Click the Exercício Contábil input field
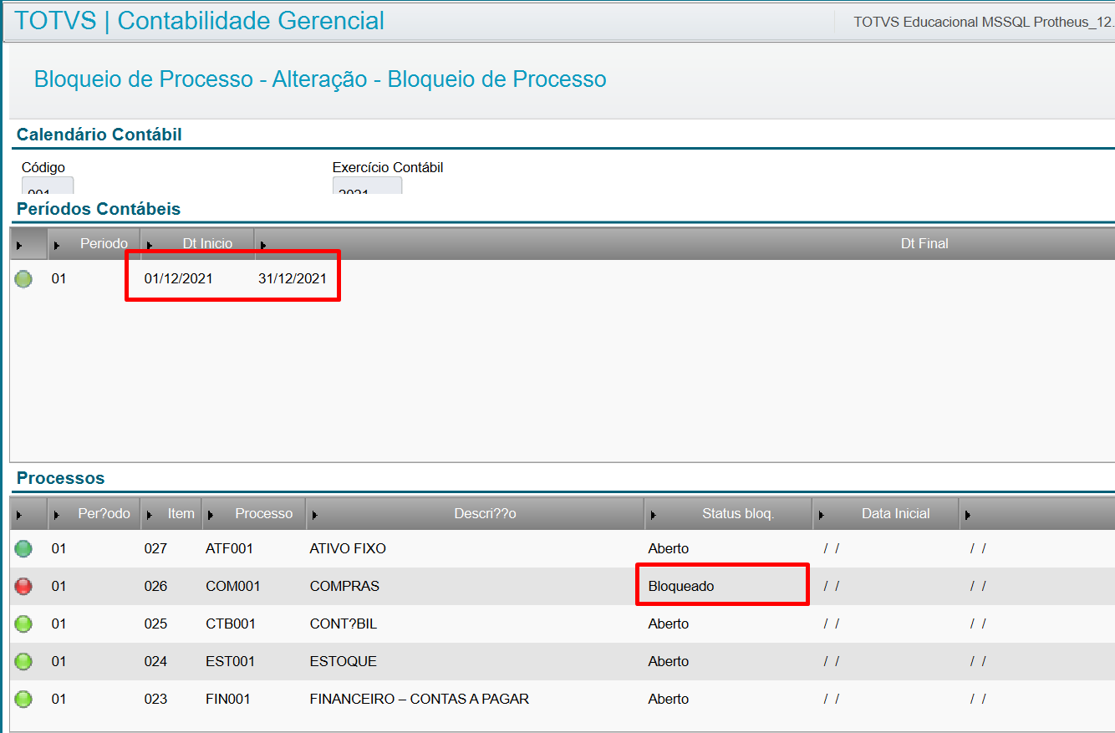 tap(367, 186)
